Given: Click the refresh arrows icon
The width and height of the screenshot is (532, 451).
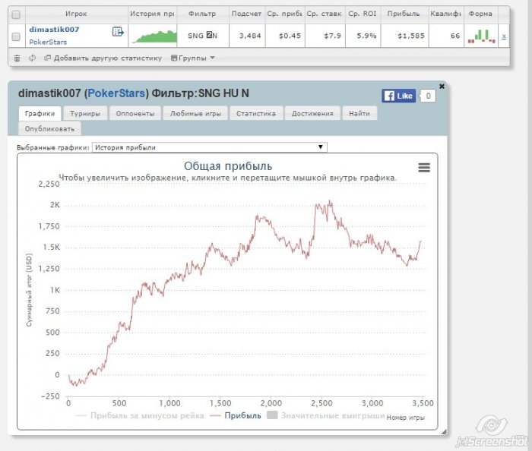Looking at the screenshot, I should tap(32, 58).
